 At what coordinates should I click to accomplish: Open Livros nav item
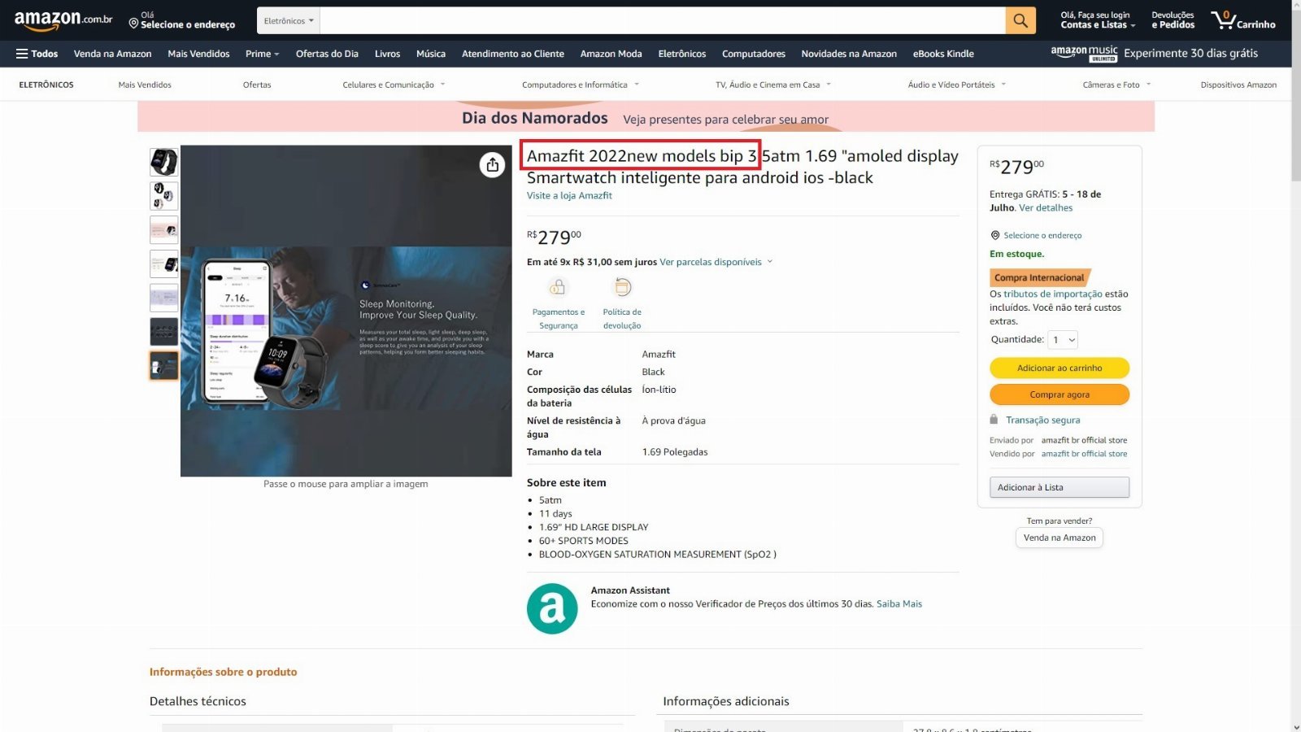tap(387, 54)
